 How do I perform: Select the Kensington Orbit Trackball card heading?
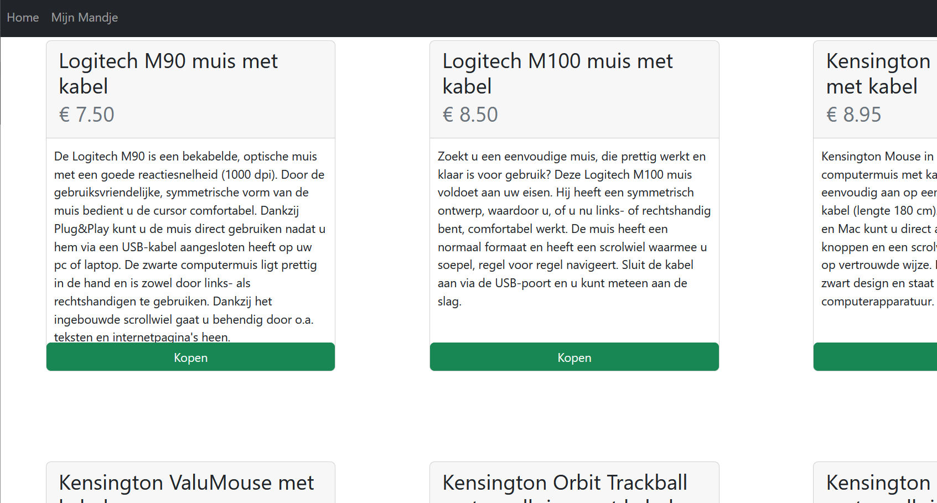click(565, 483)
